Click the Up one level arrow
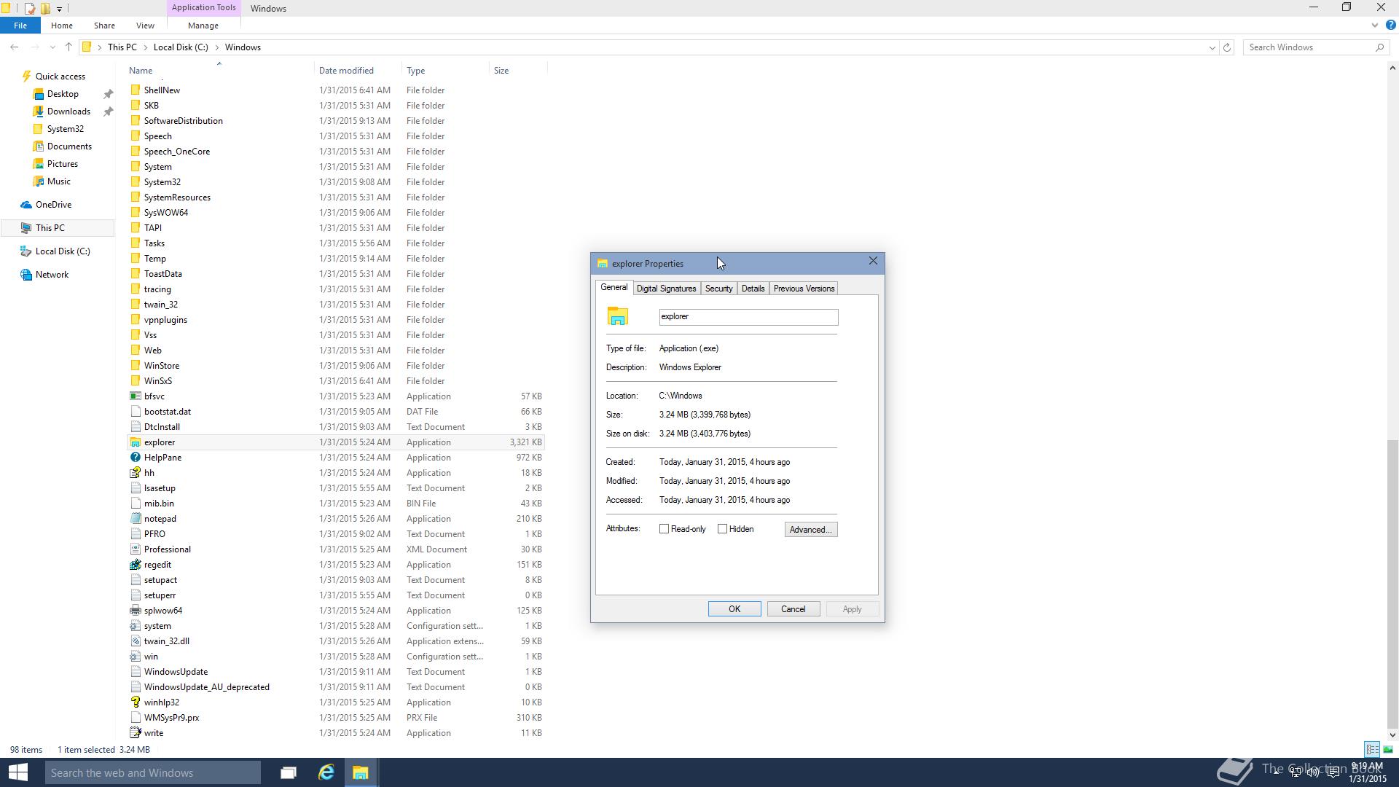This screenshot has width=1399, height=787. [x=68, y=47]
